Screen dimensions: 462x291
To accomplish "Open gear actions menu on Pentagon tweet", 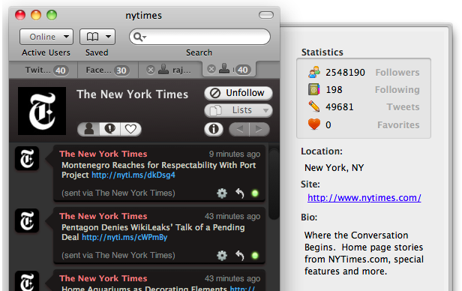I will 222,255.
